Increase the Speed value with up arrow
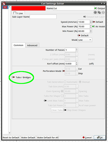Screen dimensions: 108x142 pos(91,21)
